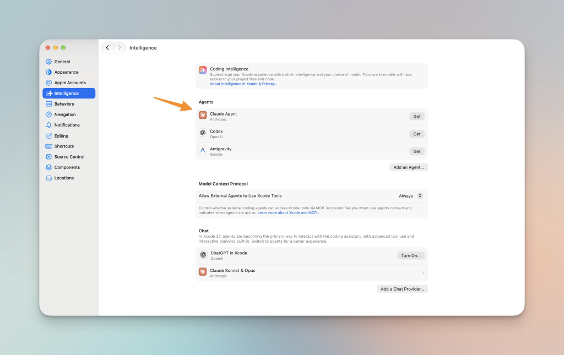
Task: Click the yellow minimize window button
Action: tap(56, 48)
